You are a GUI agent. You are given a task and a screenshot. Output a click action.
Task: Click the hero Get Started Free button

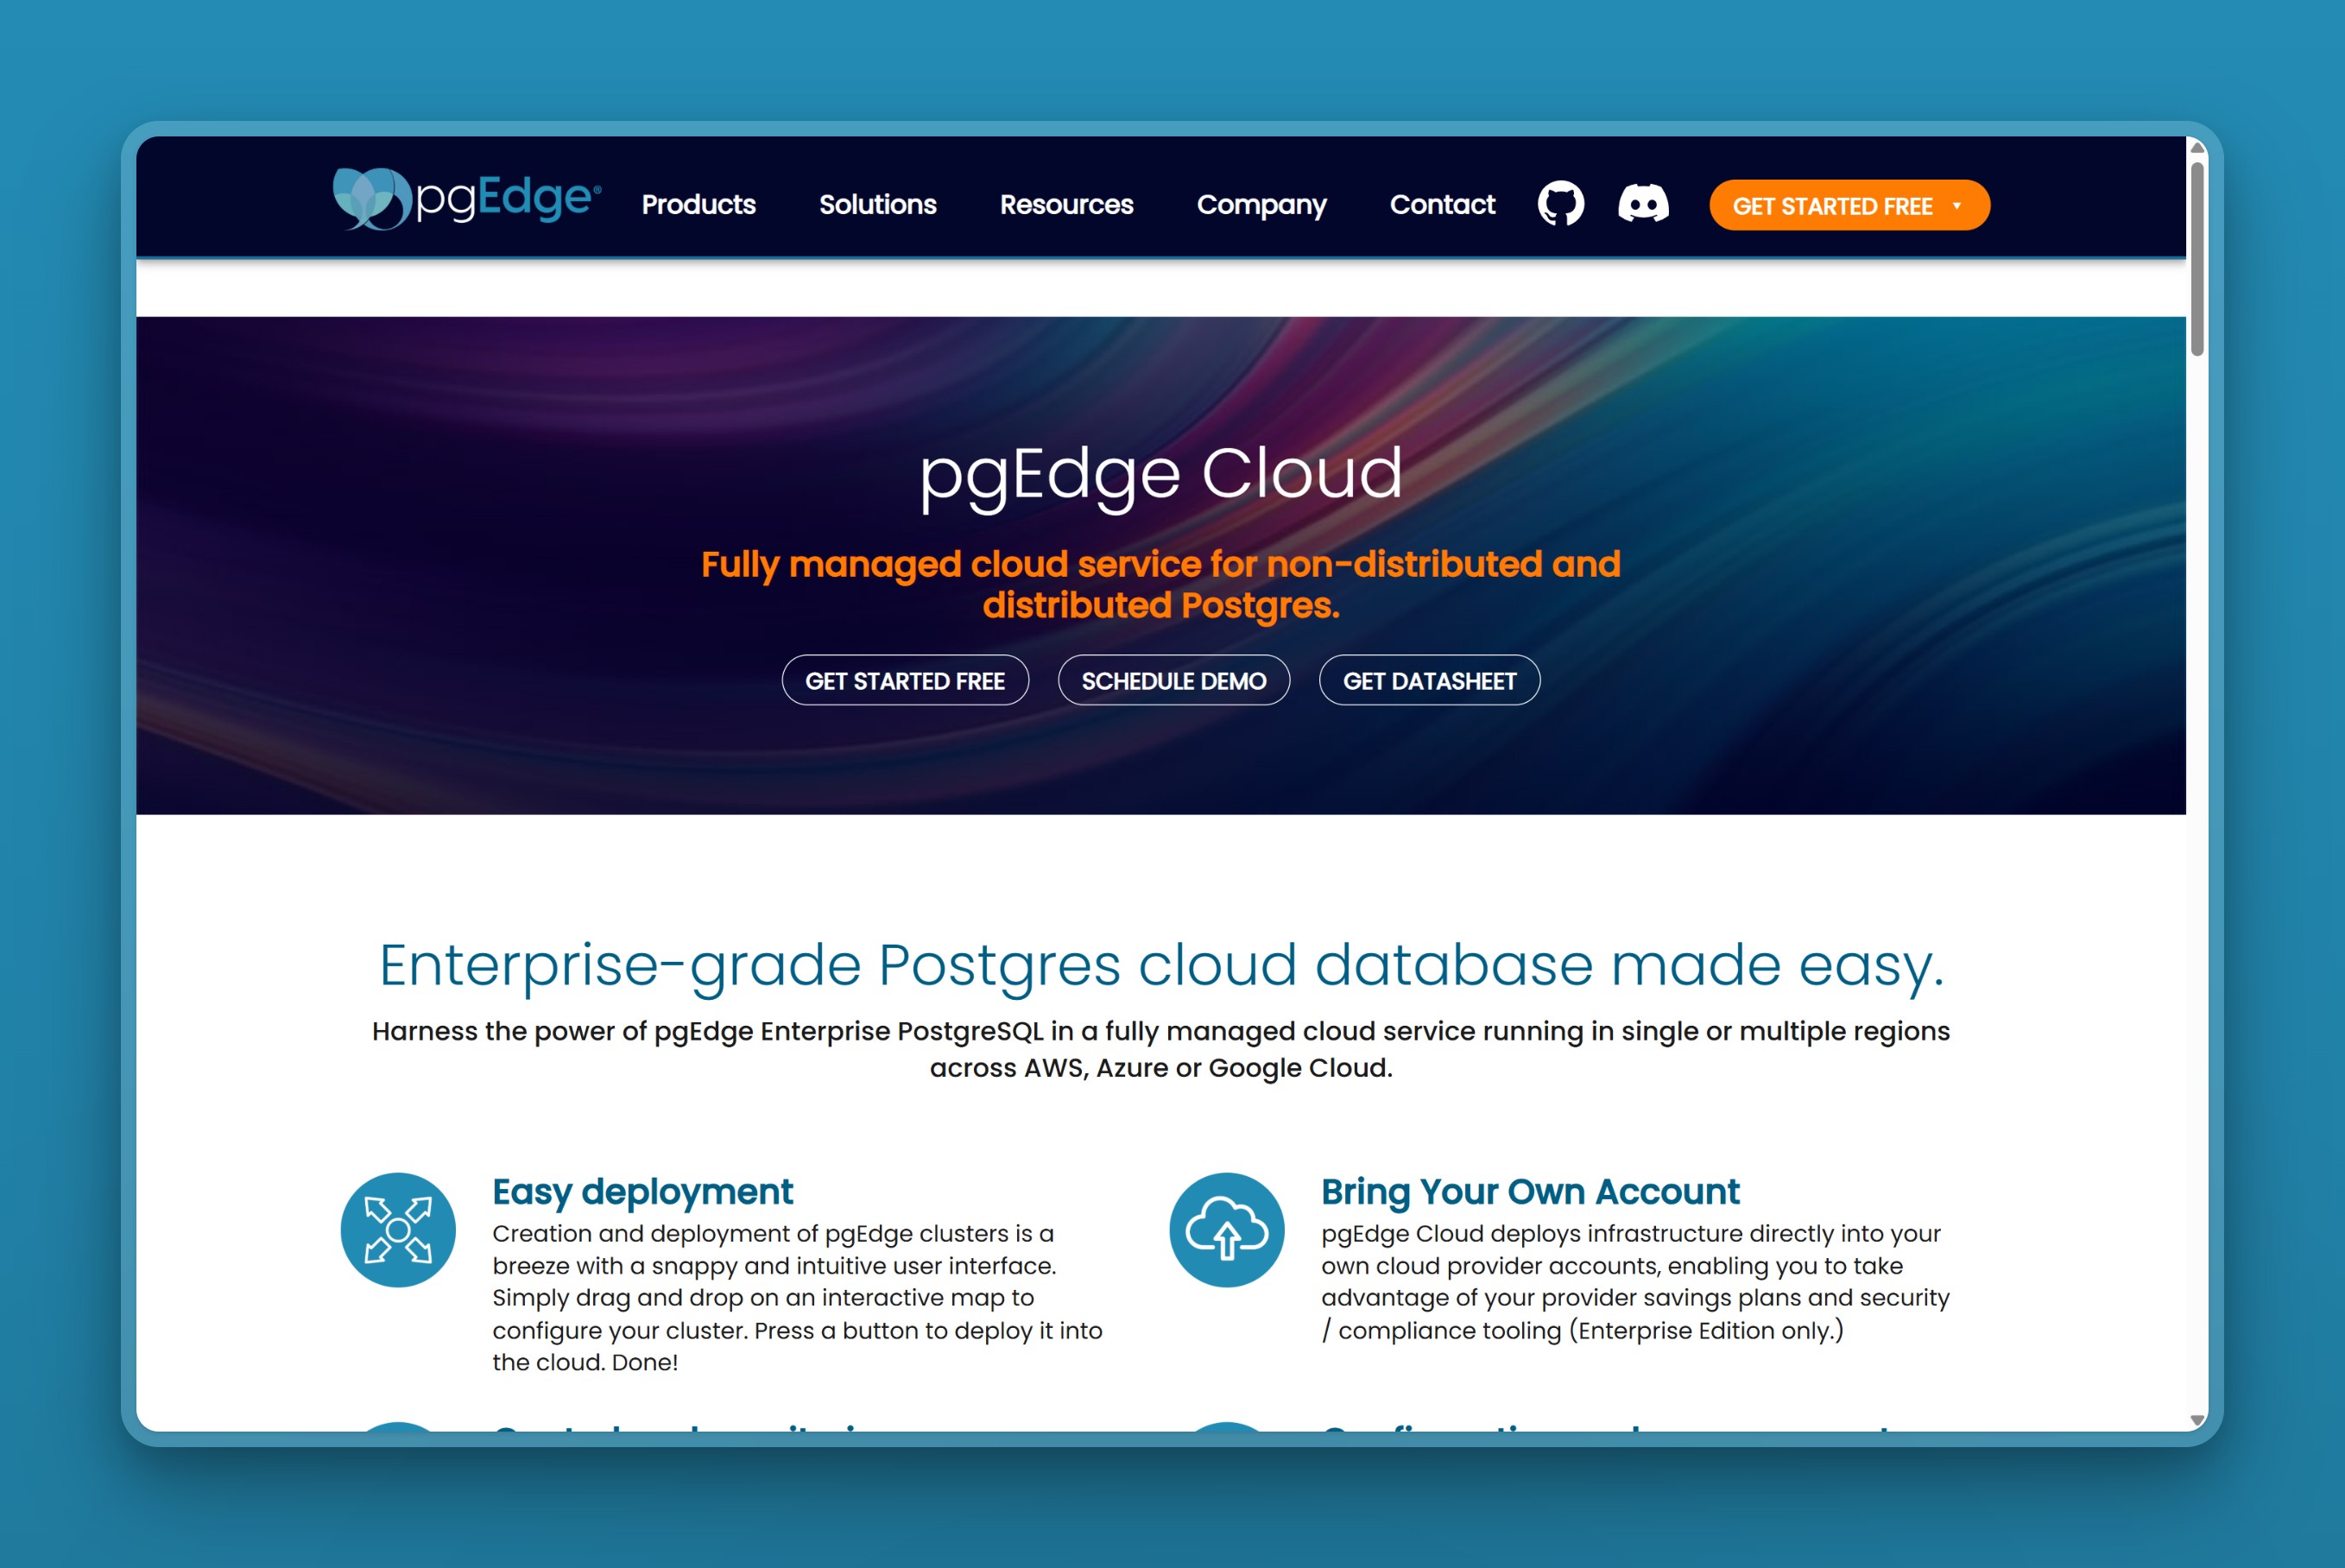(x=905, y=681)
